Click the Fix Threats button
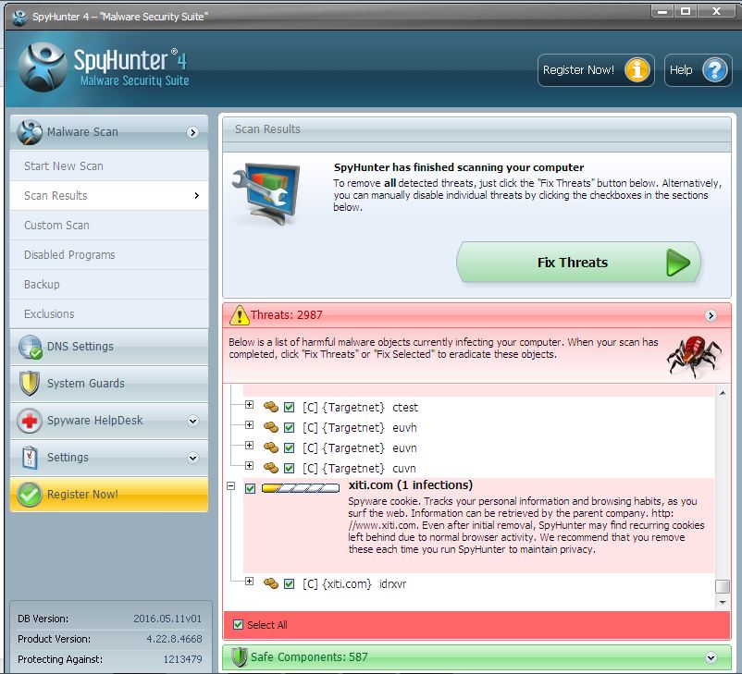This screenshot has height=674, width=742. [578, 262]
